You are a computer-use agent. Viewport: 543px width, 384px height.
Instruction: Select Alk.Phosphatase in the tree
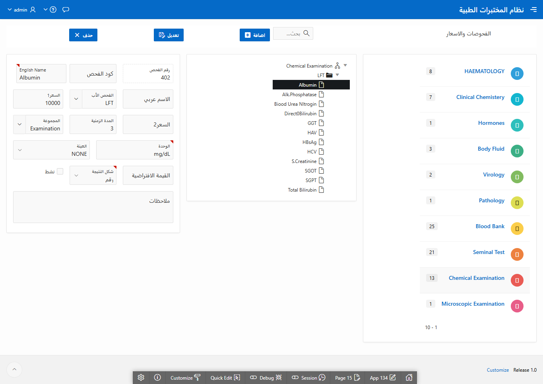click(x=303, y=94)
